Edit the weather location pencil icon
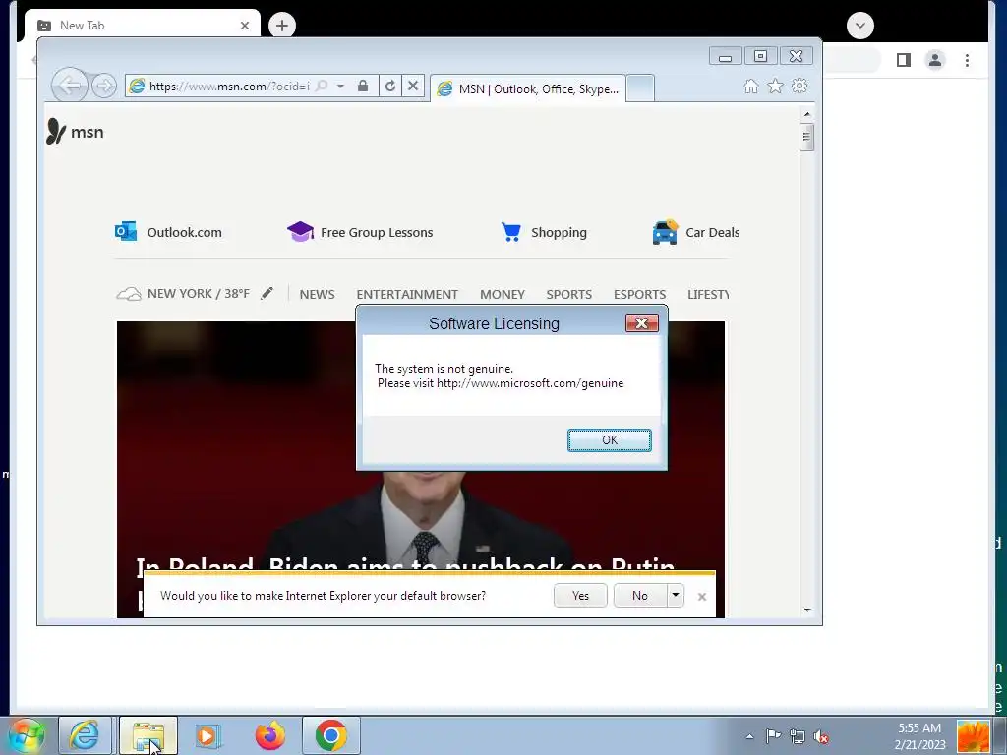 (x=267, y=293)
